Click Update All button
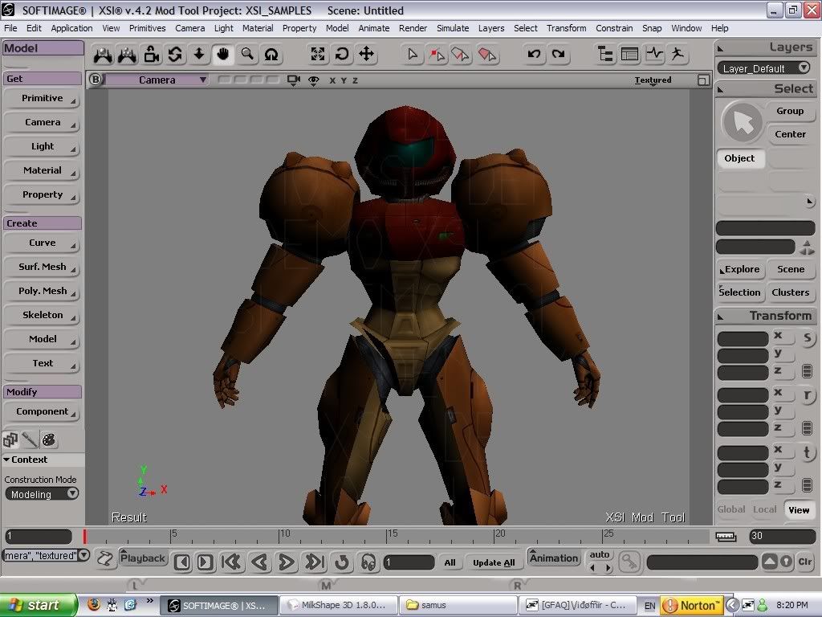Viewport: 822px width, 617px height. (494, 562)
